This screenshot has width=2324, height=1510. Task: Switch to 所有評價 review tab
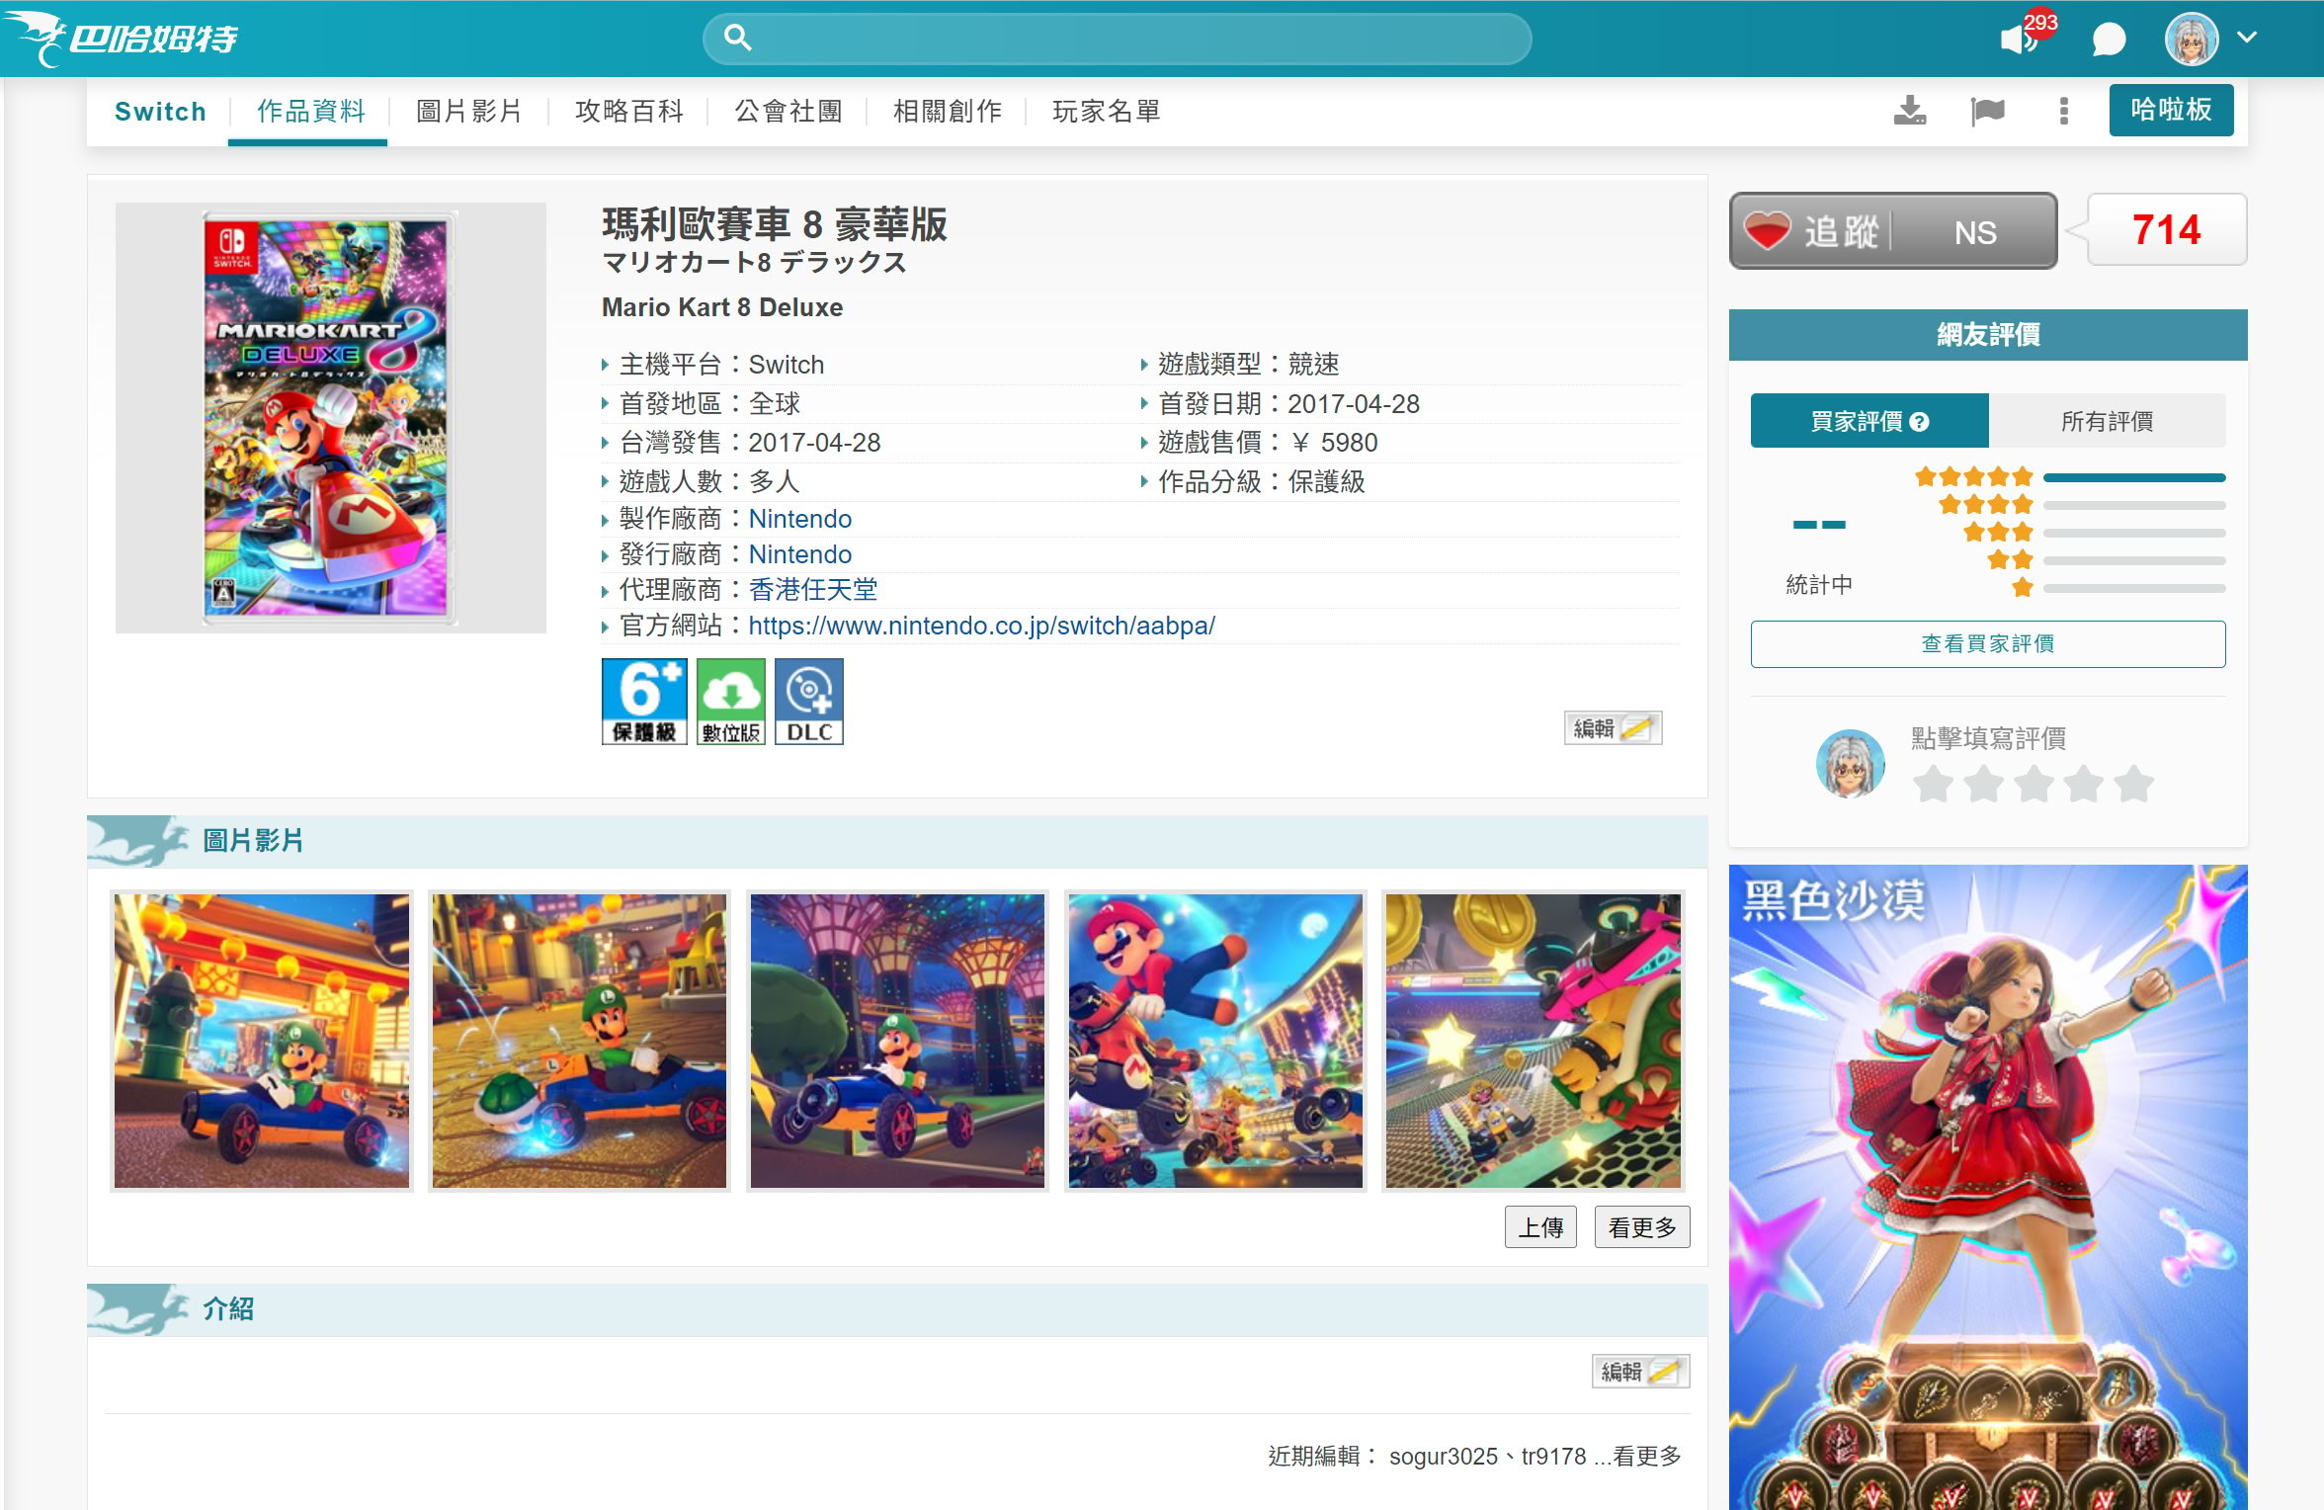[x=2107, y=421]
